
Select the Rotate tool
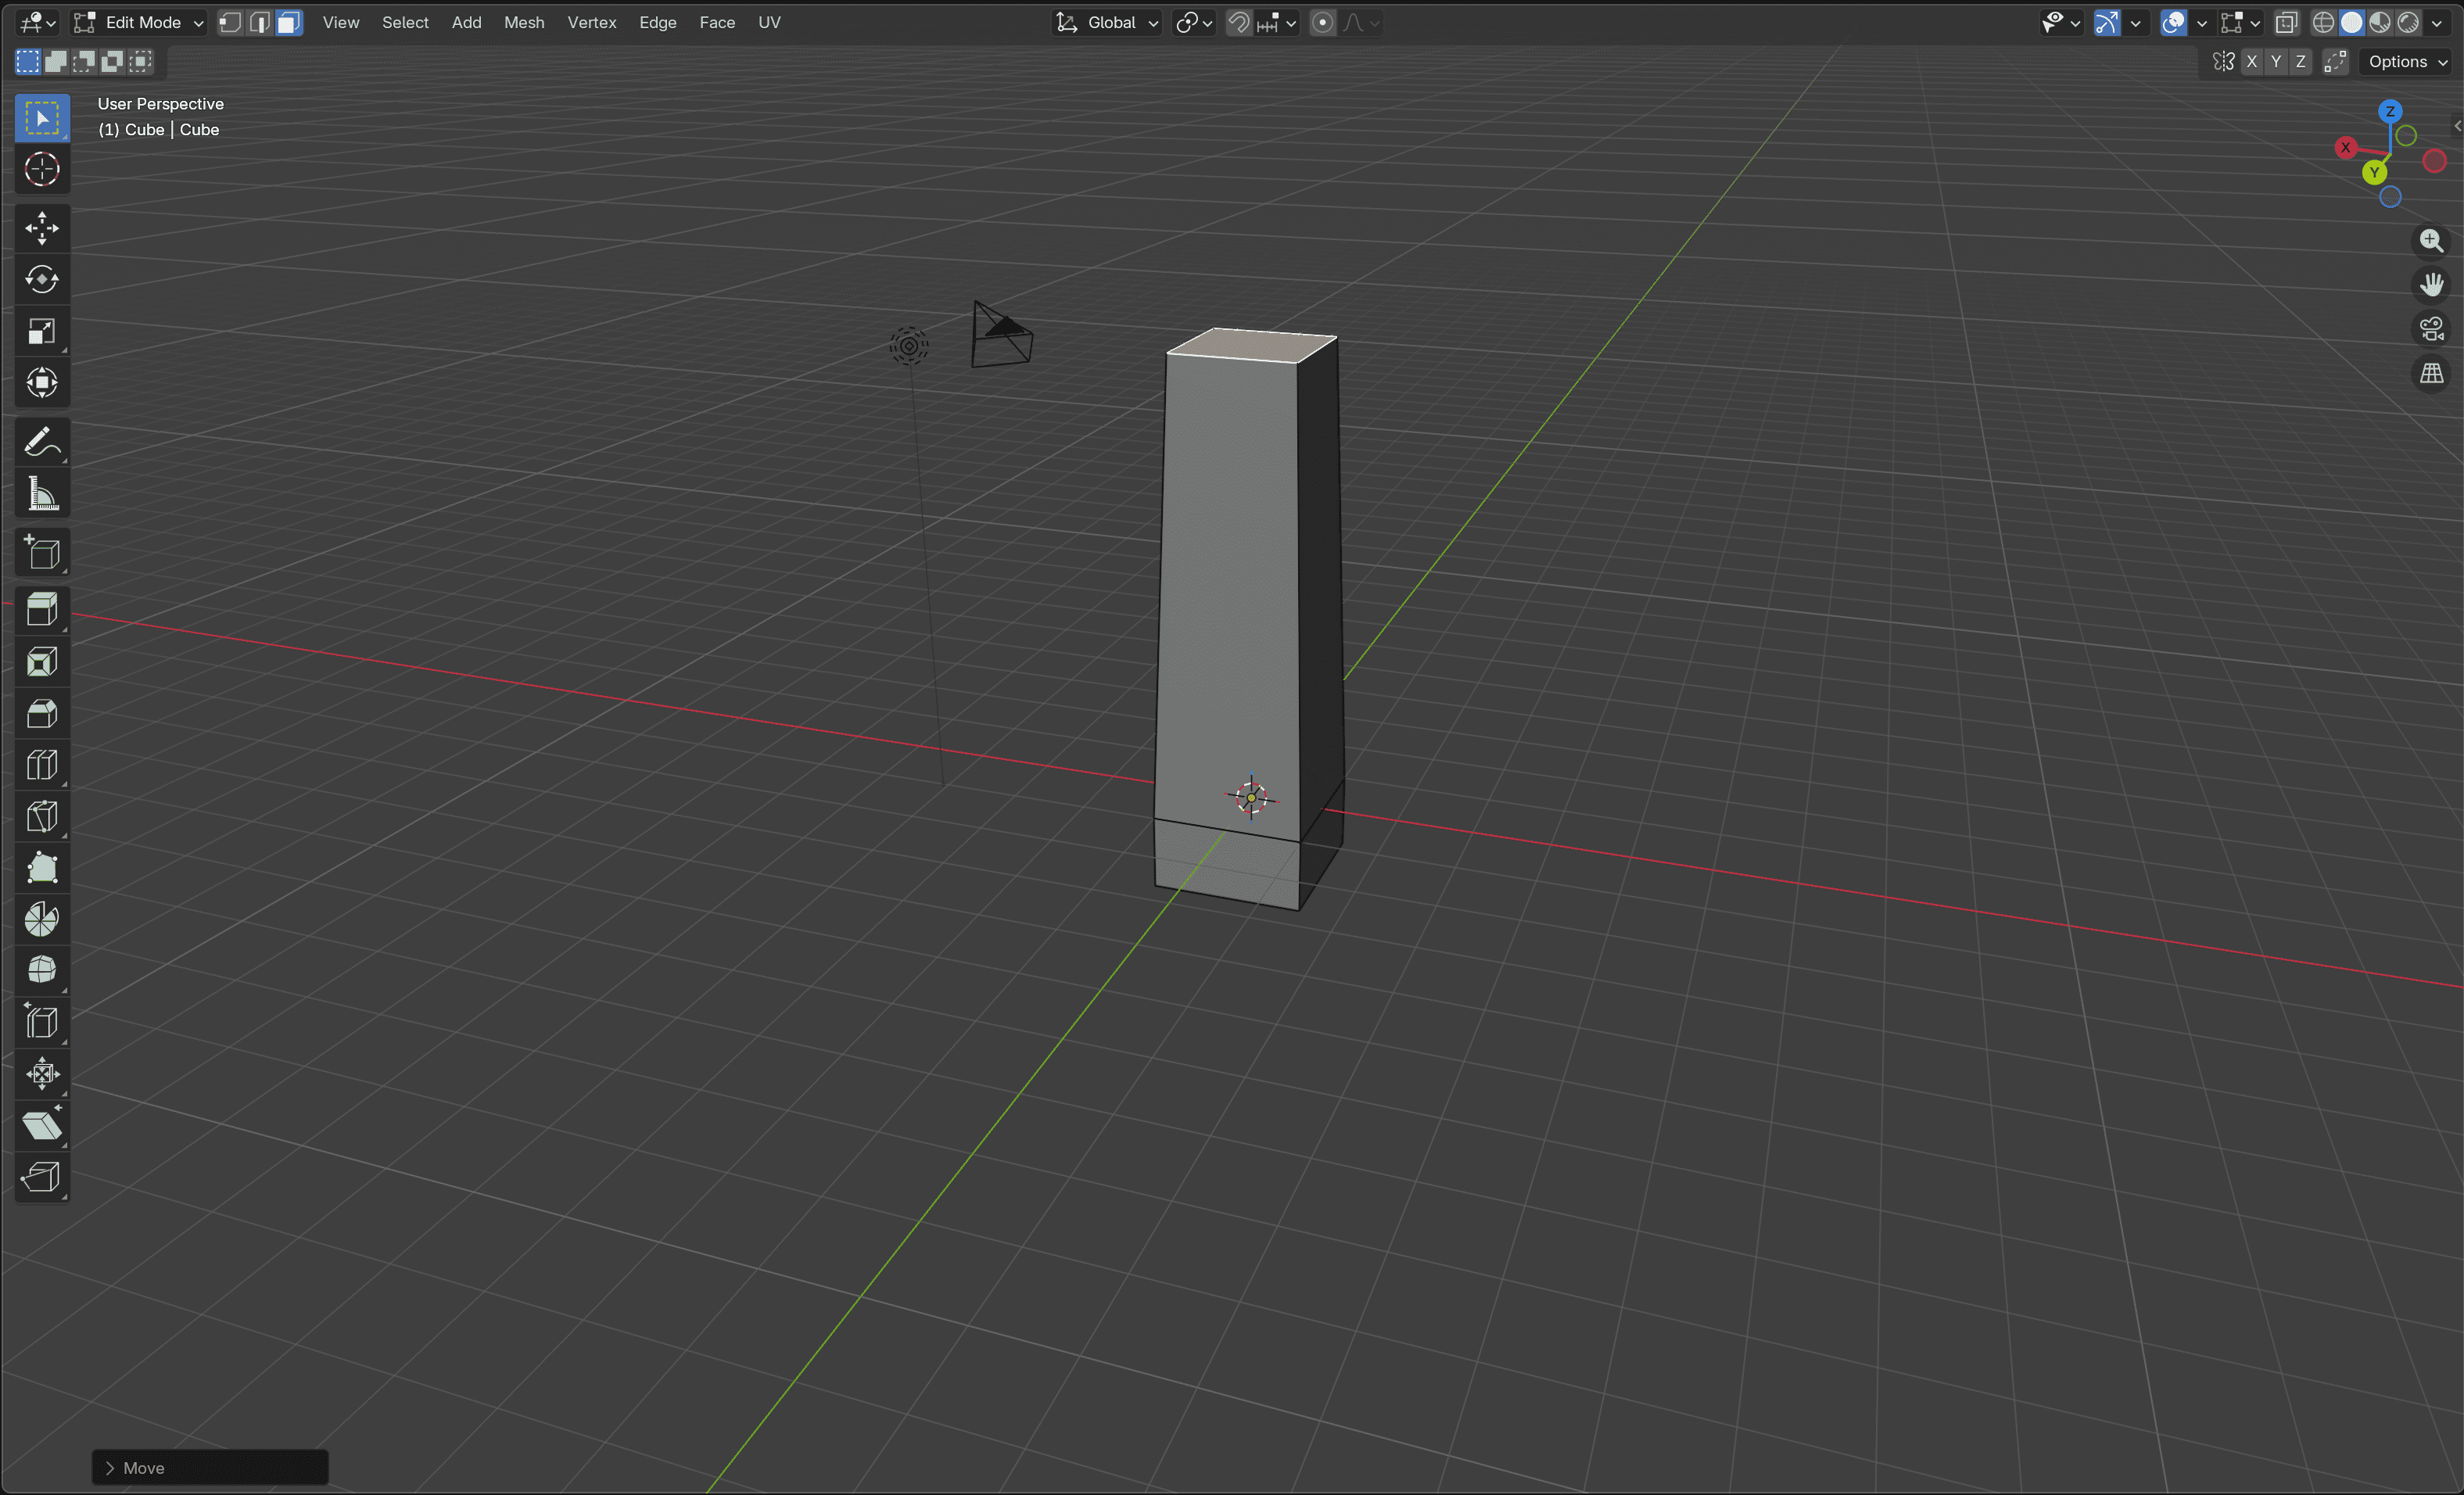point(41,279)
